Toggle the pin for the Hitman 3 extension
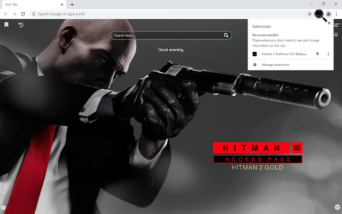This screenshot has width=342, height=214. pyautogui.click(x=317, y=53)
